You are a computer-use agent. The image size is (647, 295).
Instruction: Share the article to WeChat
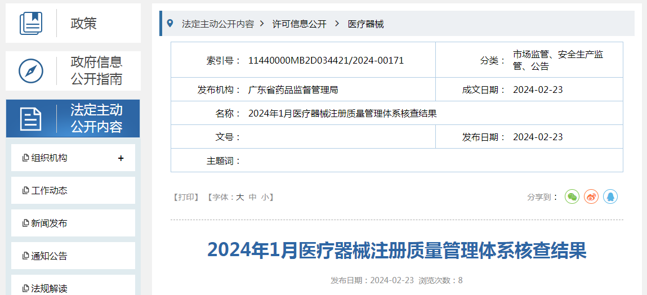coord(572,196)
